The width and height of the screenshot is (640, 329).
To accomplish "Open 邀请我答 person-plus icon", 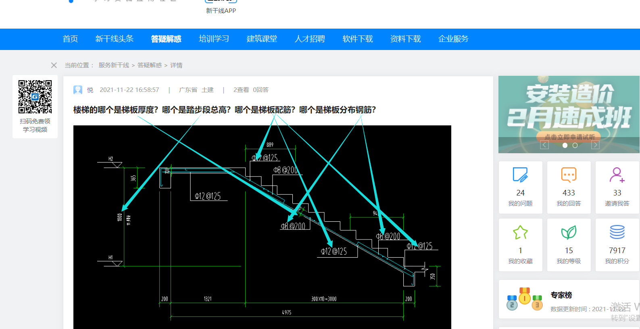I will (x=617, y=175).
